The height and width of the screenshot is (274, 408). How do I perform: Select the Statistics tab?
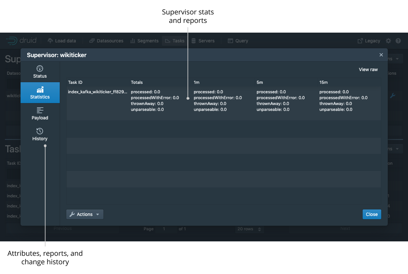40,93
